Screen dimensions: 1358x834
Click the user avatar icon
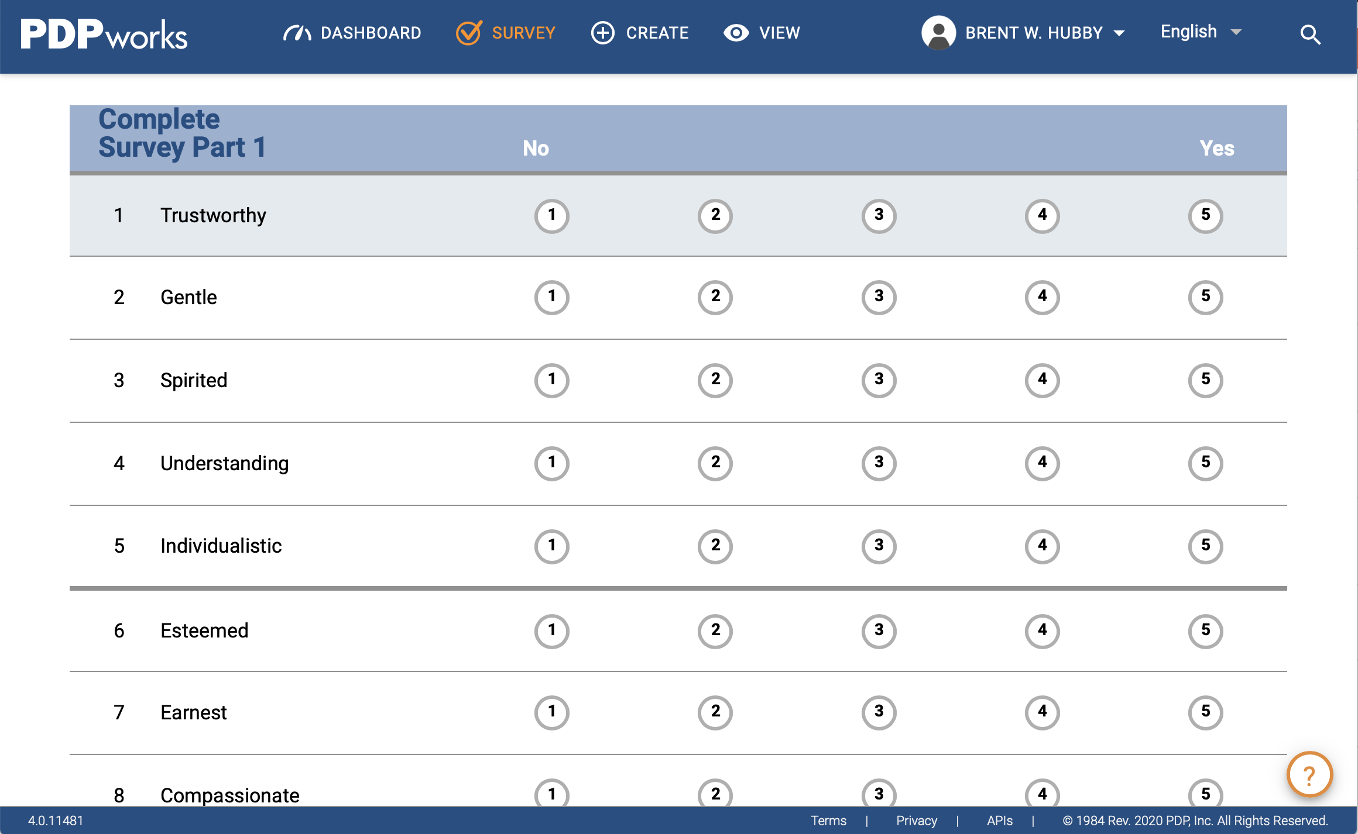click(938, 33)
